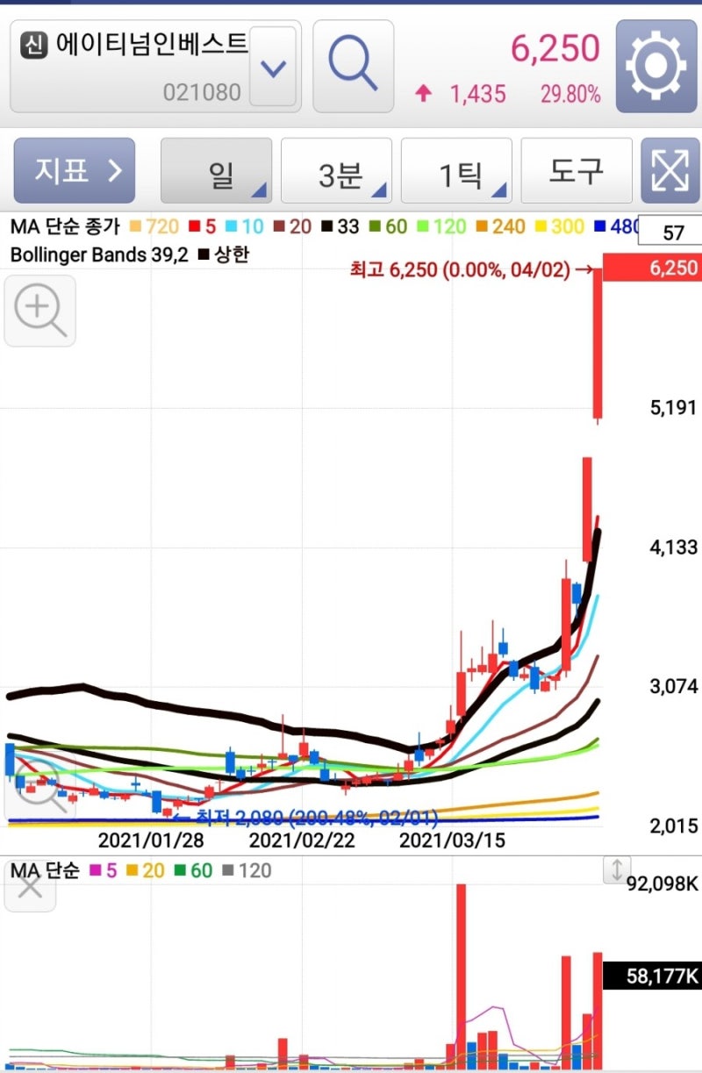Select the 1틱 tick period option
Screen dimensions: 702x1073
coord(456,171)
